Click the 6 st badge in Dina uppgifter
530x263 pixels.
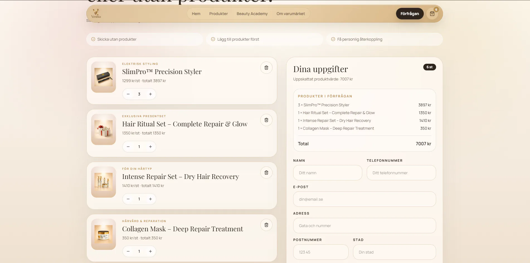coord(429,67)
